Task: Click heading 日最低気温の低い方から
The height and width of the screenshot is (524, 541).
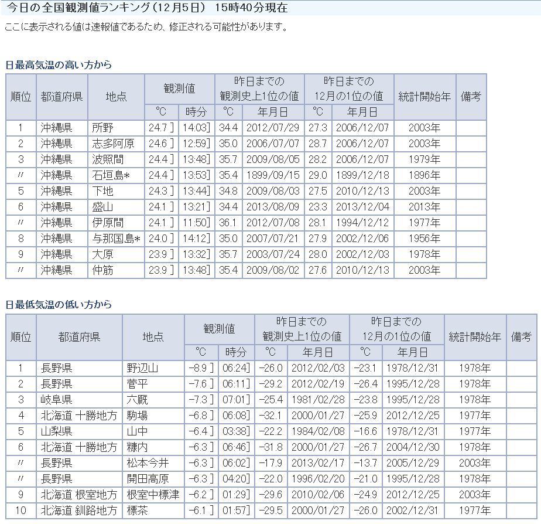Action: pos(59,304)
